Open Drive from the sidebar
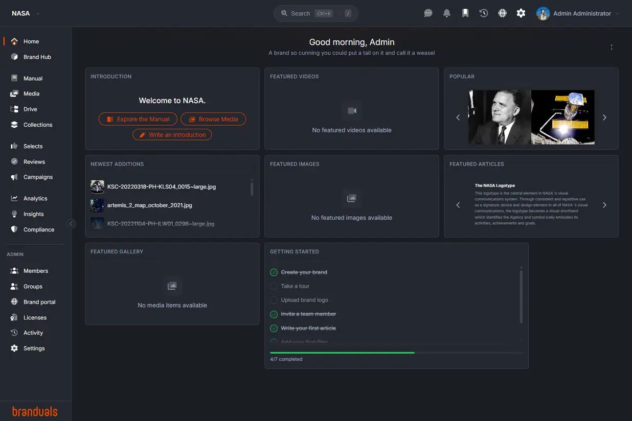632x421 pixels. pyautogui.click(x=30, y=109)
